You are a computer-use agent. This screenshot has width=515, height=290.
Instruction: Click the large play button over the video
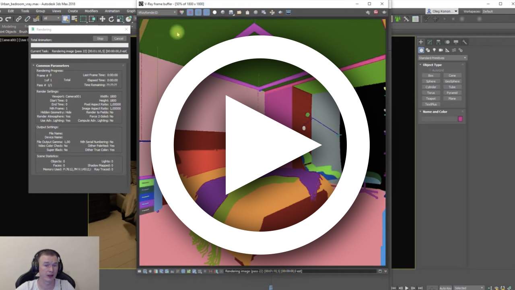260,145
